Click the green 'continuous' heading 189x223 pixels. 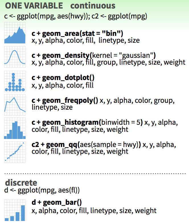coord(93,5)
